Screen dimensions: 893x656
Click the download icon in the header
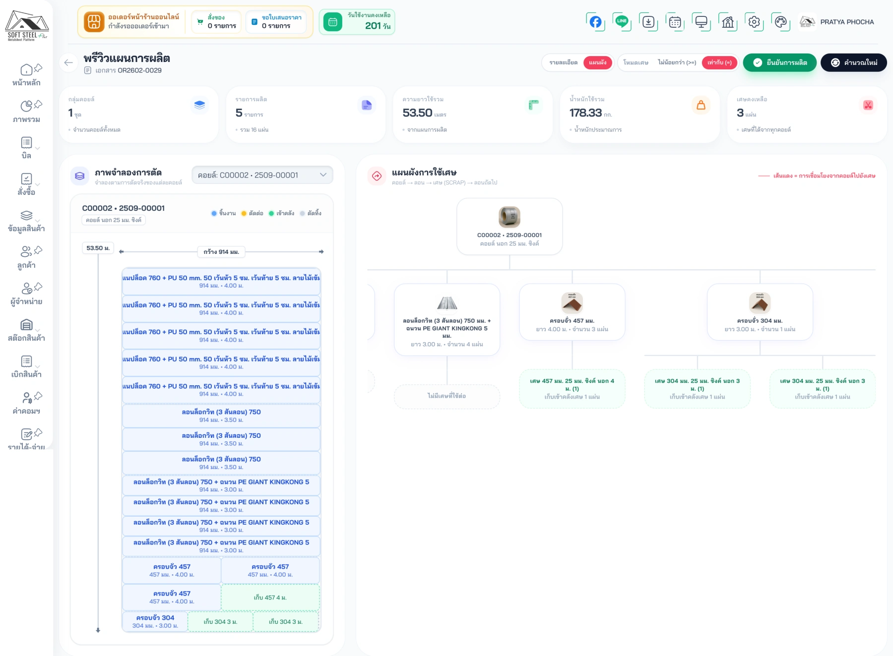[648, 22]
